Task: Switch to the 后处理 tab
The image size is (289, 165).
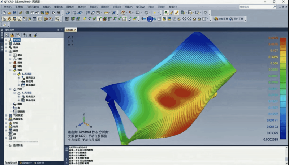Action: 40,163
